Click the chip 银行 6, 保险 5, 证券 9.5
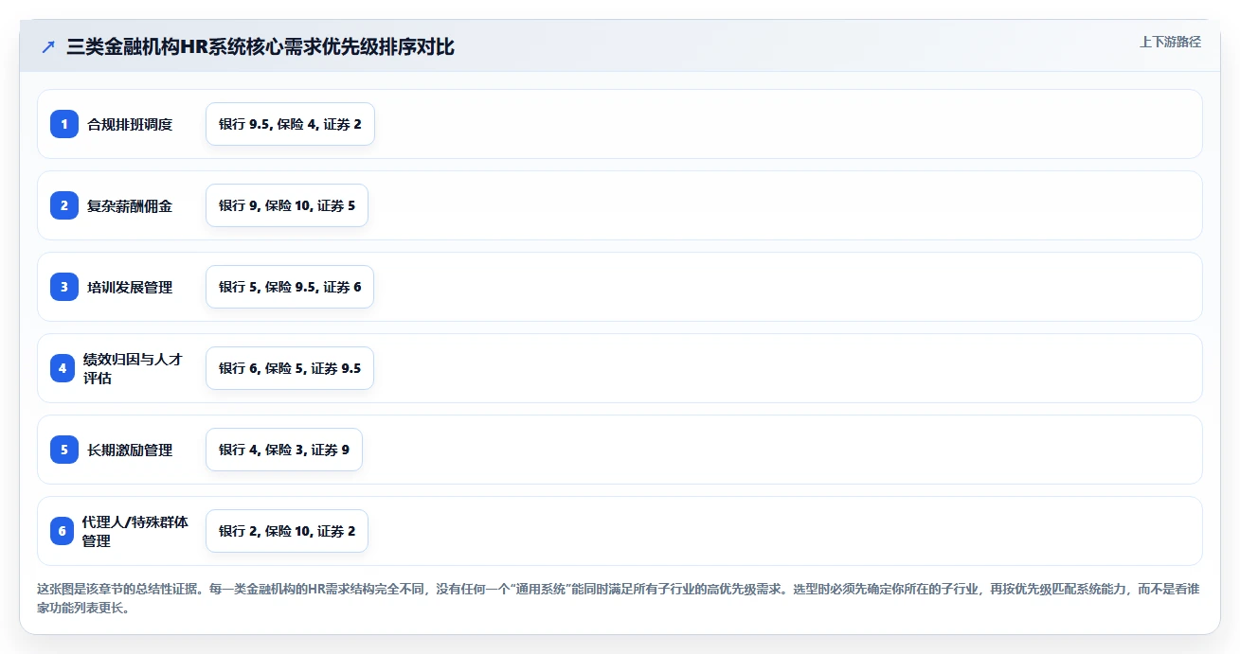Image resolution: width=1240 pixels, height=654 pixels. 290,368
